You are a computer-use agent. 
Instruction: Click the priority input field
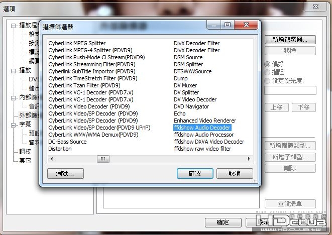click(290, 90)
